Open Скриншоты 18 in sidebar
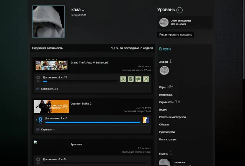 point(170,102)
